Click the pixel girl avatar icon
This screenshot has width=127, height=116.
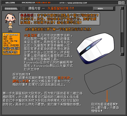pos(10,22)
